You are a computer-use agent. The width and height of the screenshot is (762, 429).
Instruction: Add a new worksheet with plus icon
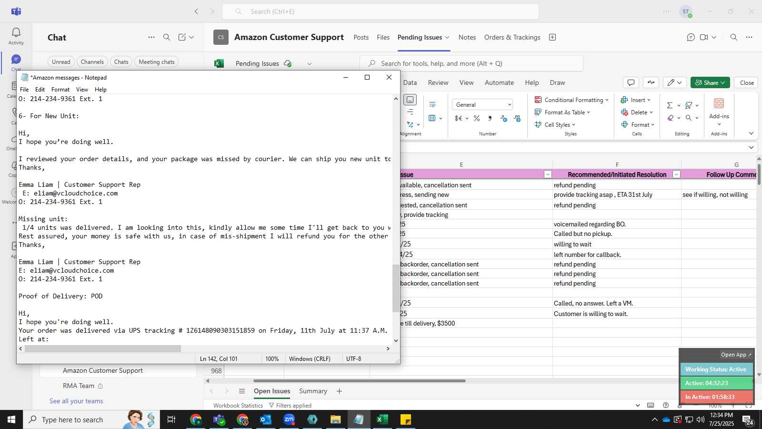[339, 391]
